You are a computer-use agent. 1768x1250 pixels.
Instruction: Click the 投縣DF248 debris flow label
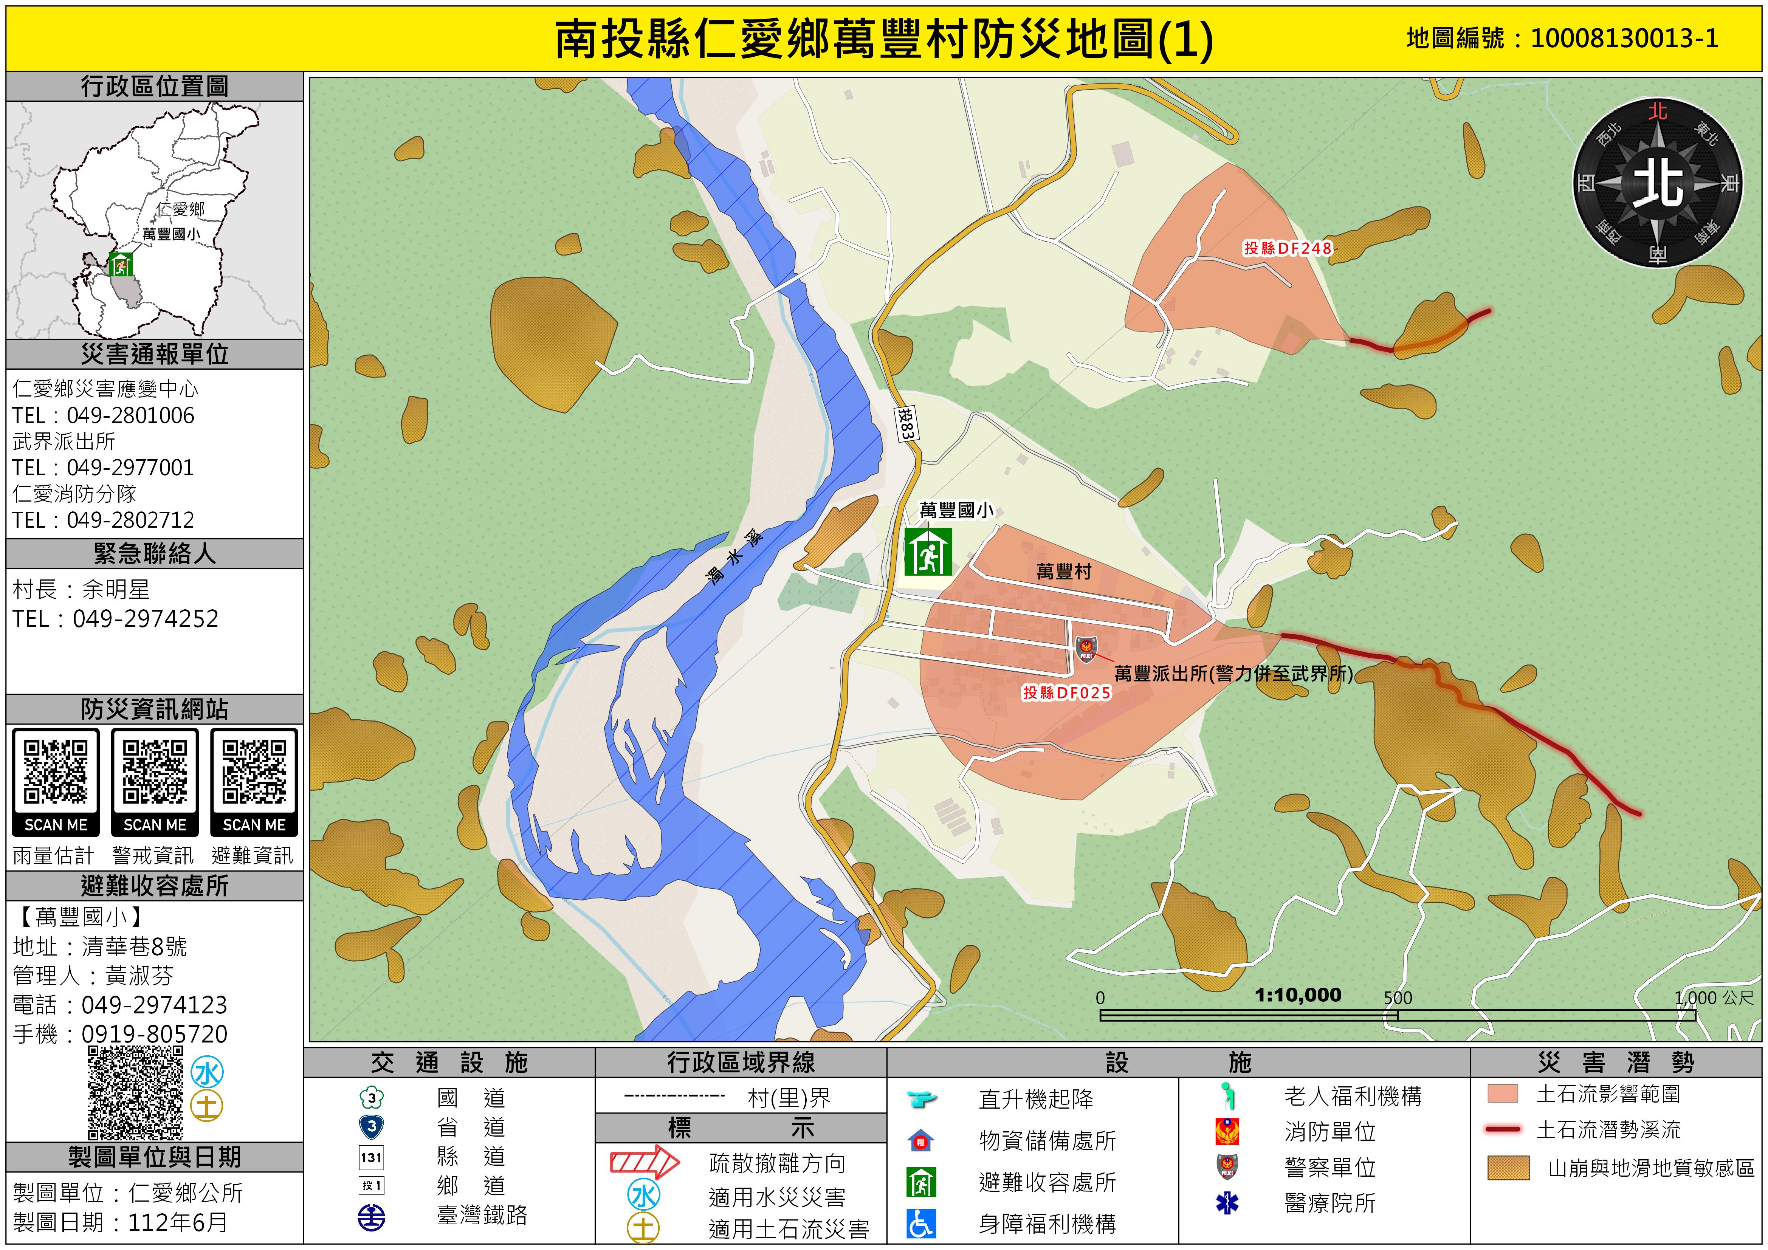1288,248
